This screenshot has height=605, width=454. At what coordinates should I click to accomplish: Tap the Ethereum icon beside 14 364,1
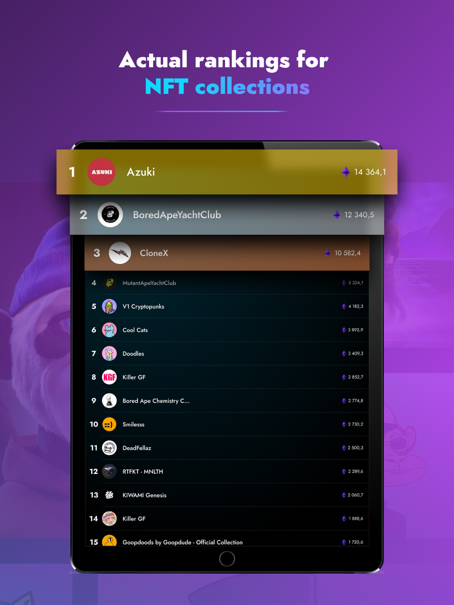(346, 172)
